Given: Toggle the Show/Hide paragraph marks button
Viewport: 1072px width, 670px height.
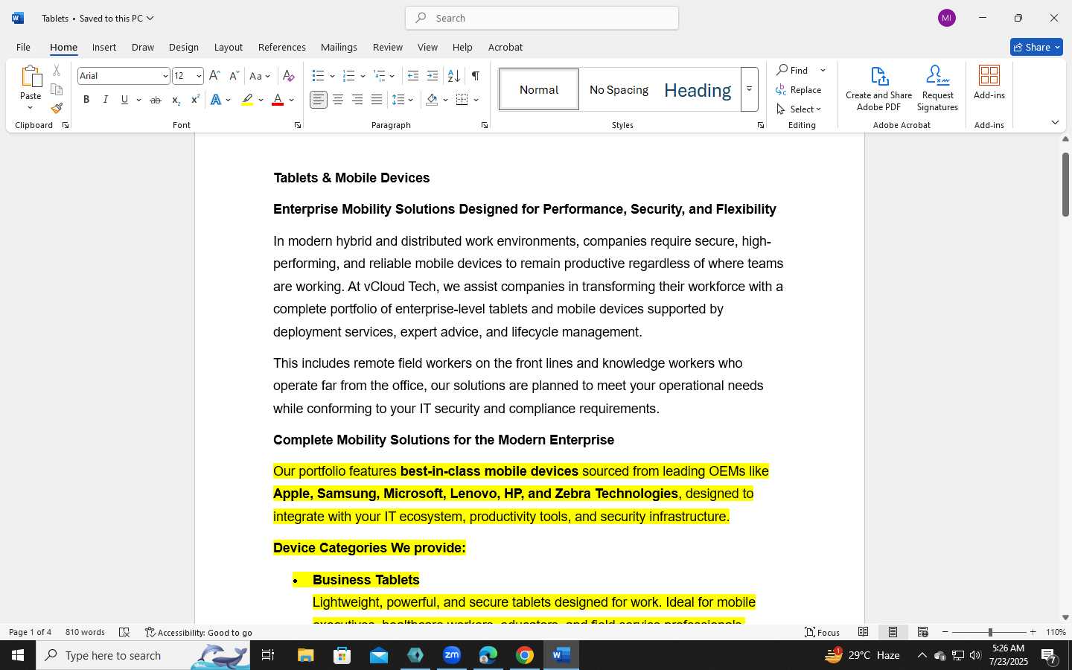Looking at the screenshot, I should tap(476, 76).
